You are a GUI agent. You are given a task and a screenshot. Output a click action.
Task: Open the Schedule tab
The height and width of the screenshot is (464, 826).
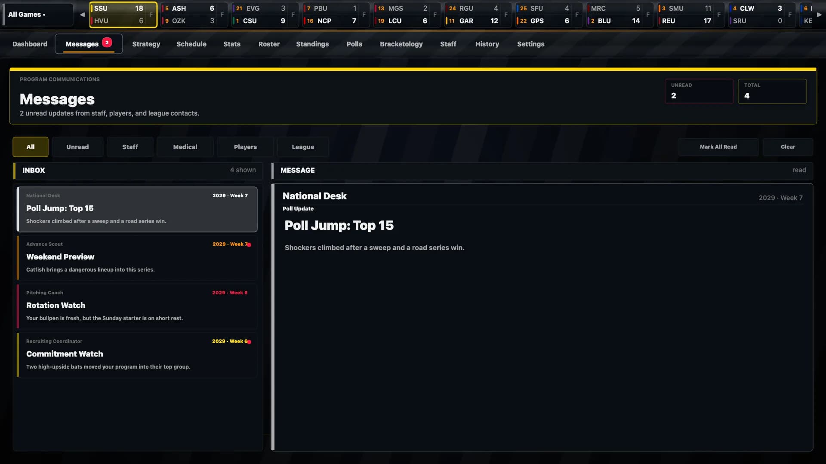click(191, 44)
